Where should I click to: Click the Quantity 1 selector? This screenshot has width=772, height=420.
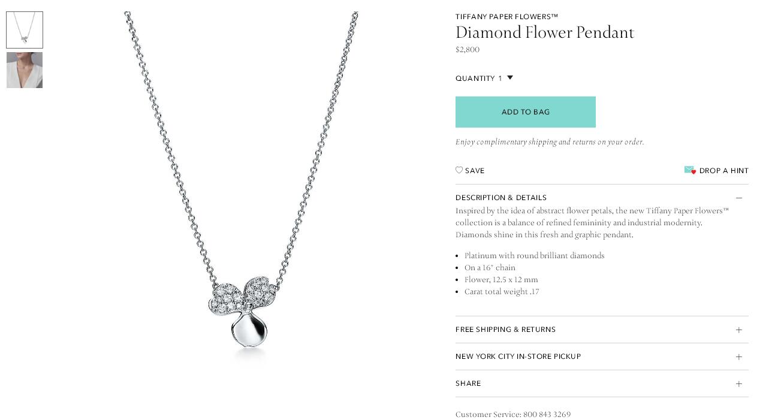(x=484, y=78)
